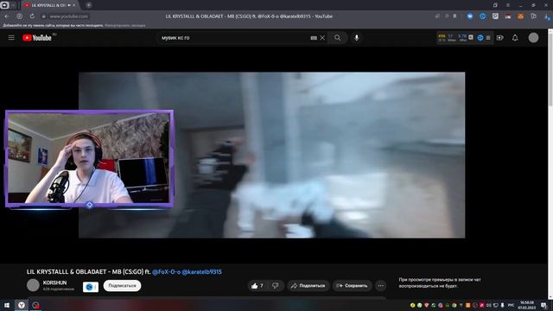Open a new browser tab

coord(88,5)
